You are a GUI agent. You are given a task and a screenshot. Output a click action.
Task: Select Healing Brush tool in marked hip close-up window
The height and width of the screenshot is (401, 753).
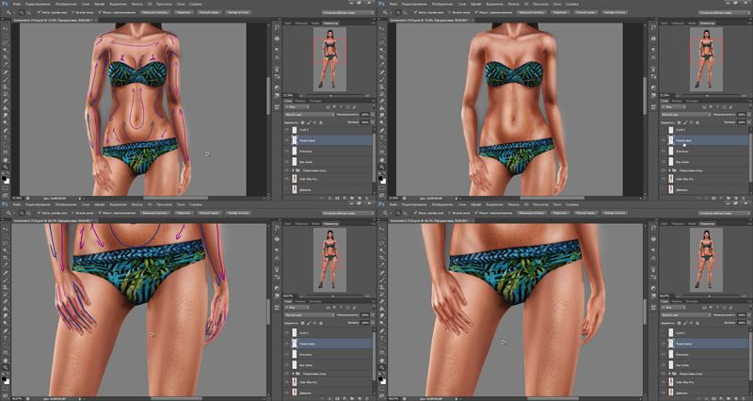[x=6, y=275]
